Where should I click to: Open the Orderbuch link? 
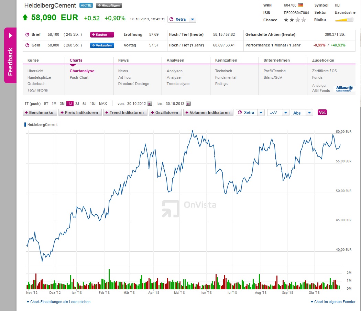(x=36, y=84)
